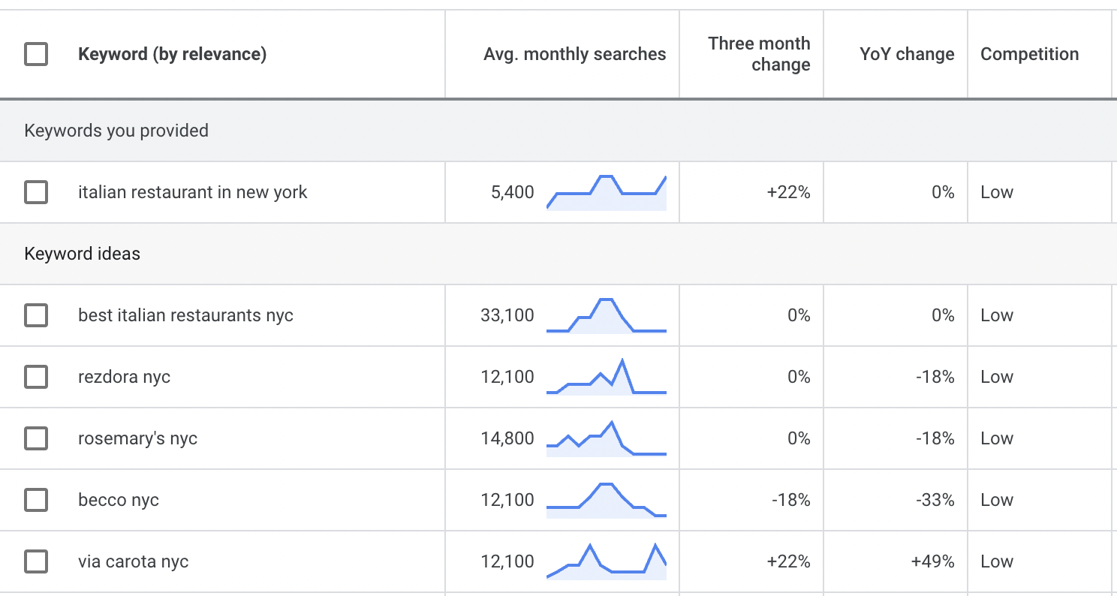1117x596 pixels.
Task: Click rezdora nyc's 12,100 searches value
Action: [x=507, y=377]
